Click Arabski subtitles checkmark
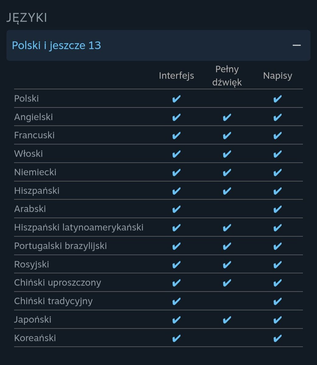 pyautogui.click(x=277, y=209)
